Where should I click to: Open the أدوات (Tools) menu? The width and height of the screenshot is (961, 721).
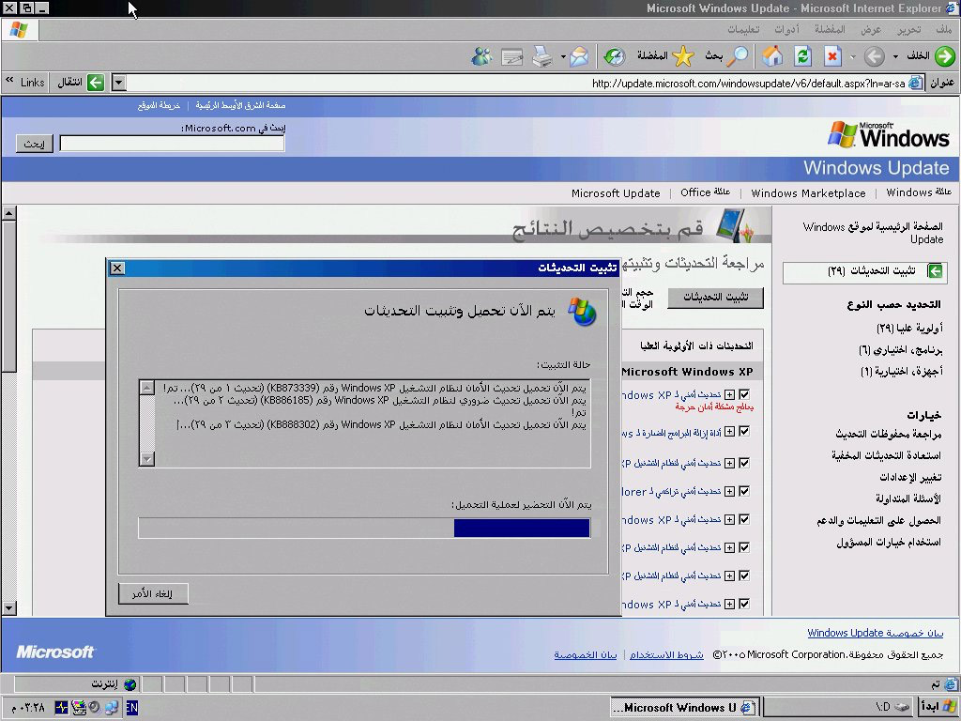(786, 29)
